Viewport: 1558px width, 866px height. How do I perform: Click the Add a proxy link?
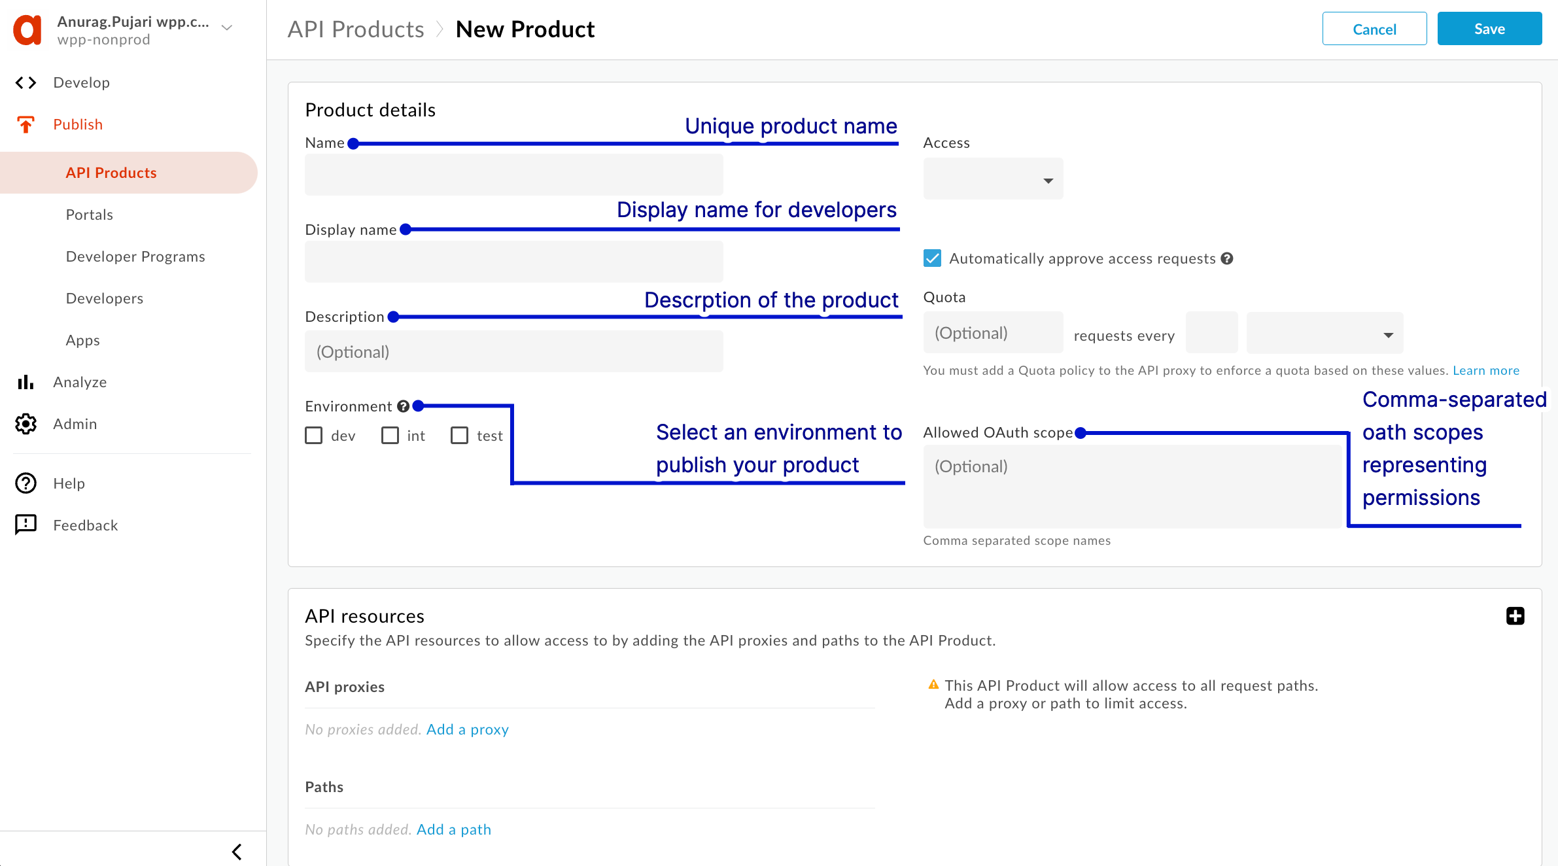coord(467,729)
